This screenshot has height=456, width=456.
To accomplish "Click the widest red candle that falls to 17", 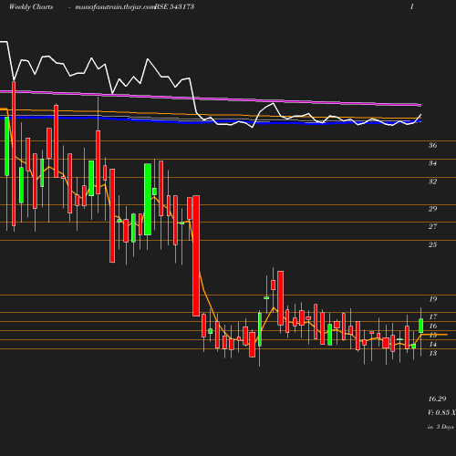I will (196, 255).
